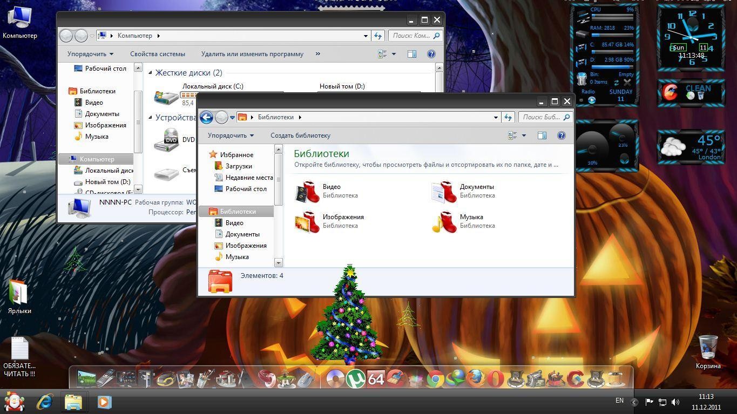Screen dimensions: 737x414
Task: Open view options dropdown in Компьютер window
Action: pos(394,54)
